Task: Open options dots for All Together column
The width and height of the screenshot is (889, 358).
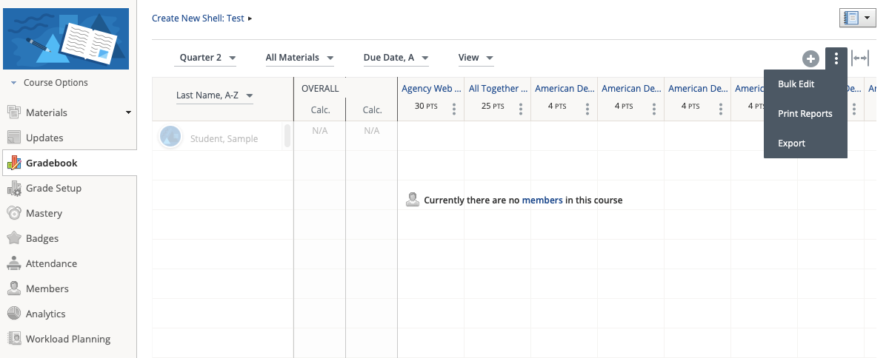Action: click(x=521, y=109)
